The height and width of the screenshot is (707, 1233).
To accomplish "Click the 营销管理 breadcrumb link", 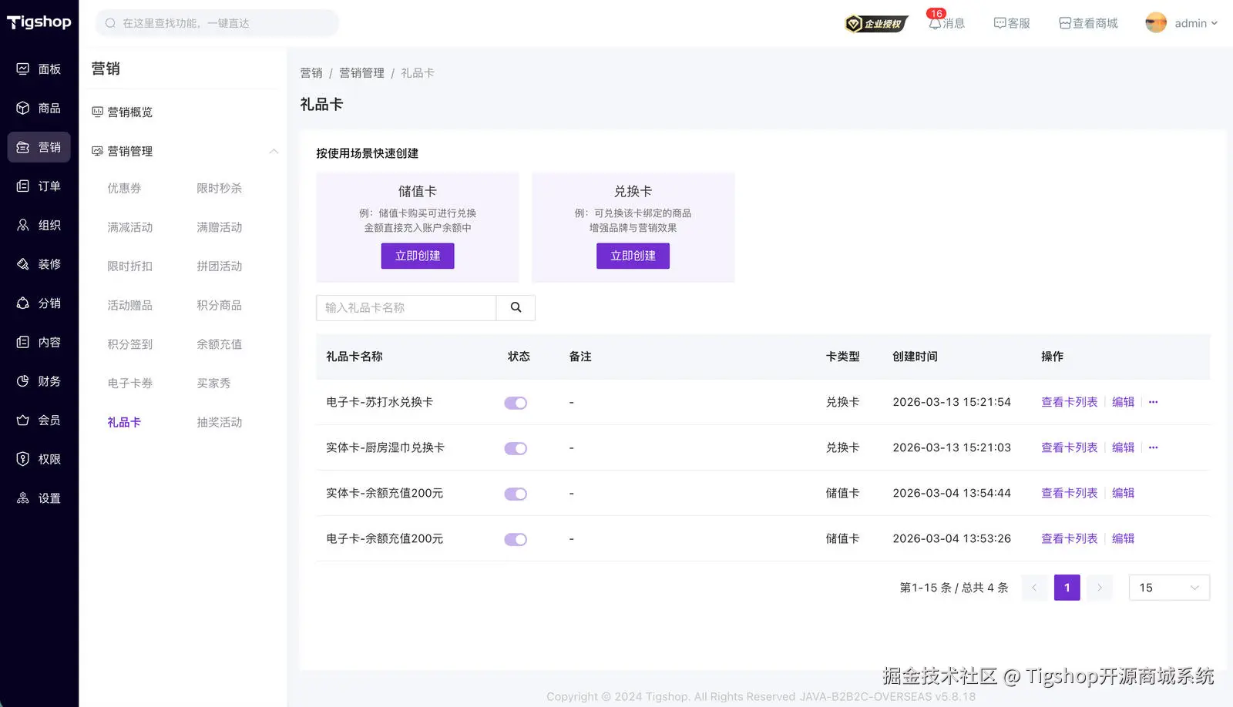I will [361, 72].
